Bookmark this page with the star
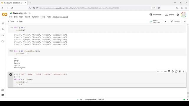 point(159,8)
